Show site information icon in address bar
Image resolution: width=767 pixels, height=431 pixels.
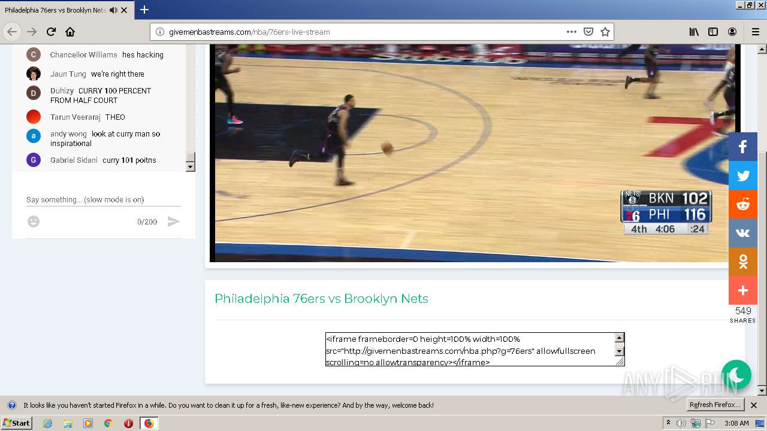(x=160, y=32)
